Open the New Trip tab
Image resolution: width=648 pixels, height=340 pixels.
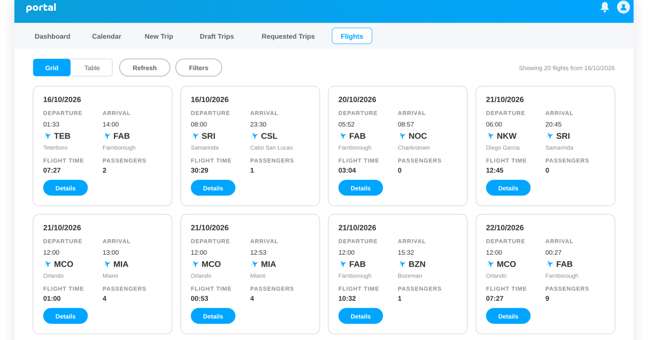point(159,36)
